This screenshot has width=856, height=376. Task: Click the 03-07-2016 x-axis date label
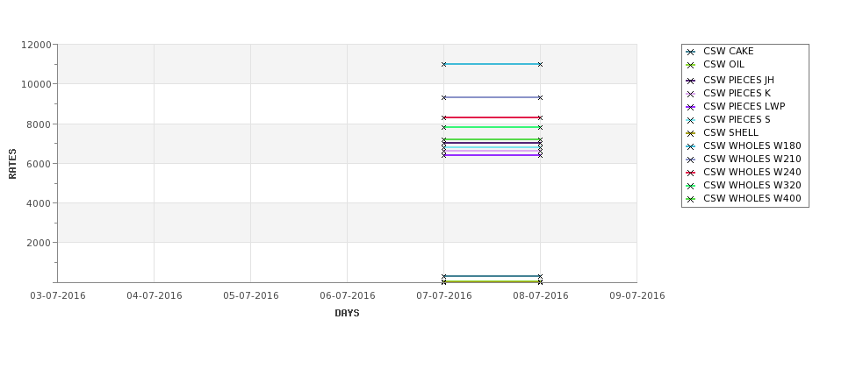[58, 296]
